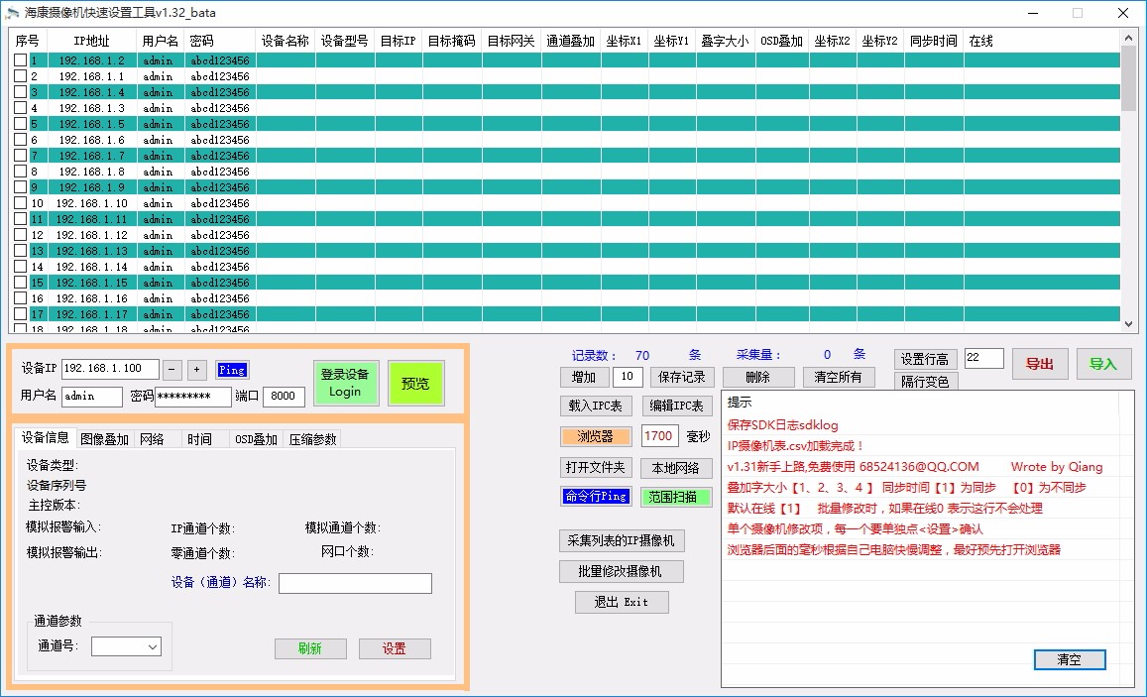Mark checkbox for row 17
The image size is (1147, 697).
click(21, 314)
